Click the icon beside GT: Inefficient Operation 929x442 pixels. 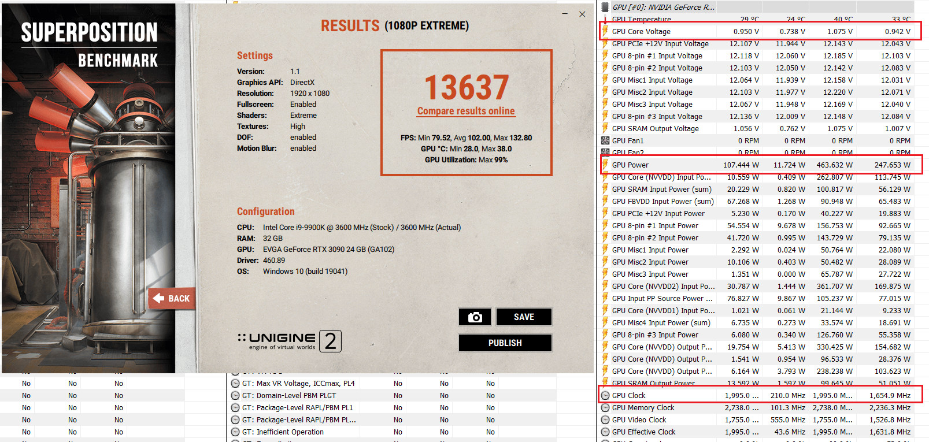(235, 432)
